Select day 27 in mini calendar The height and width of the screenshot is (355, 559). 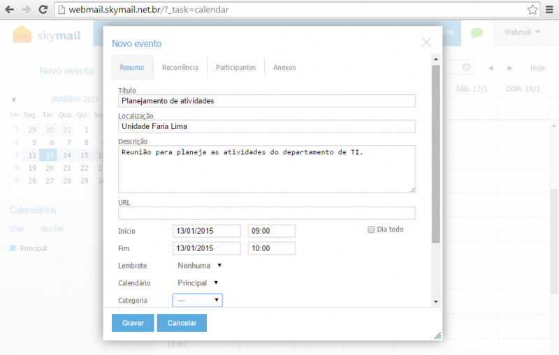click(50, 181)
